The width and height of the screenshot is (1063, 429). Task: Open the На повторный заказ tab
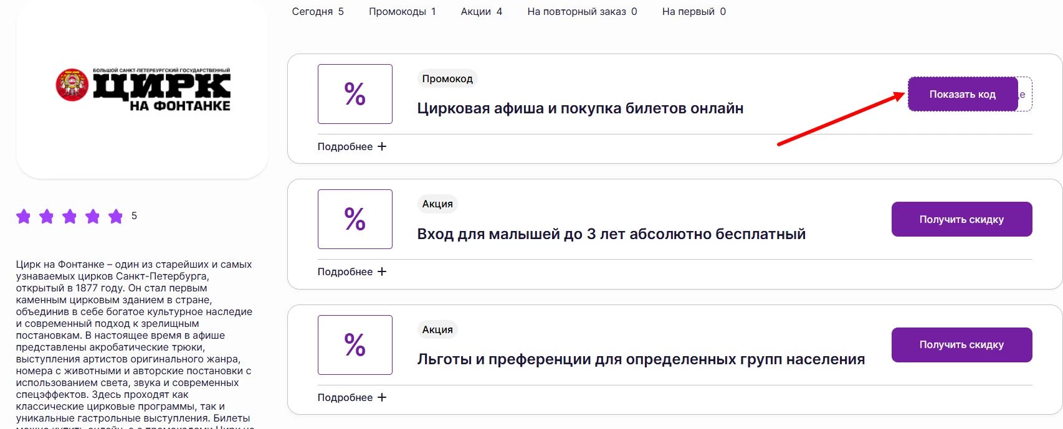582,11
